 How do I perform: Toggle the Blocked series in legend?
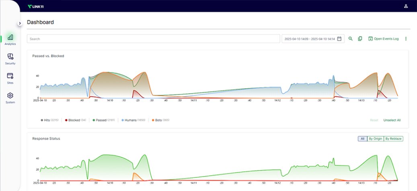(74, 120)
